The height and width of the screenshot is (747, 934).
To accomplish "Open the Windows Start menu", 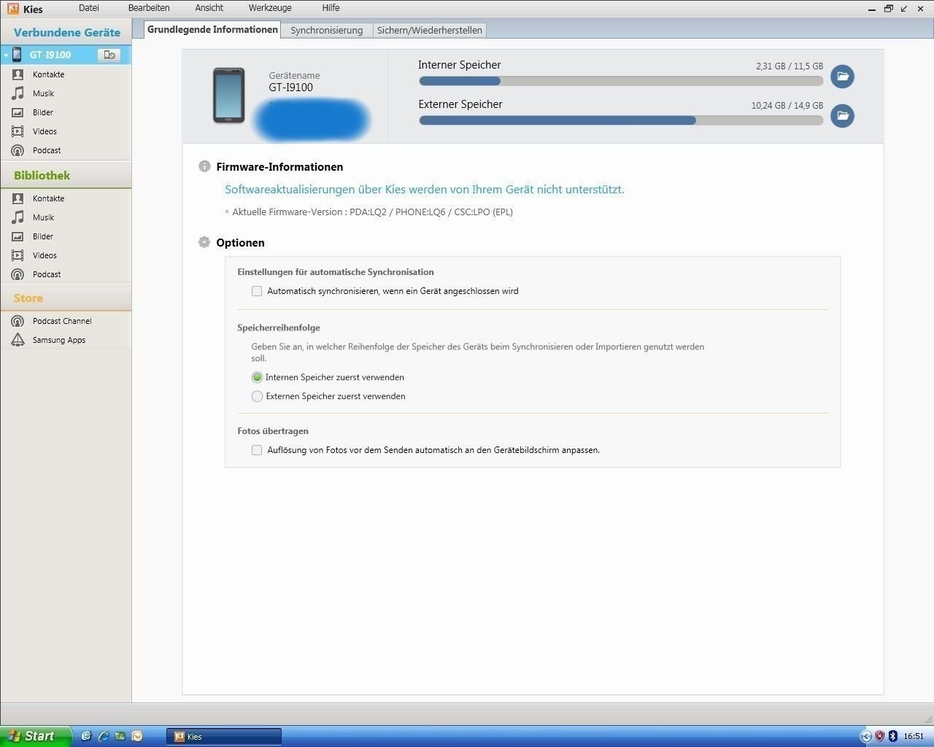I will [36, 736].
